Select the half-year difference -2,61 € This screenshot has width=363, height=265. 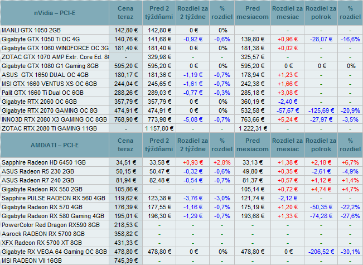tap(321, 172)
